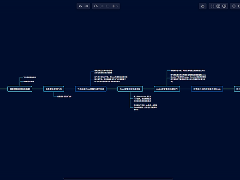Toggle the outline view panel icon

tap(218, 6)
